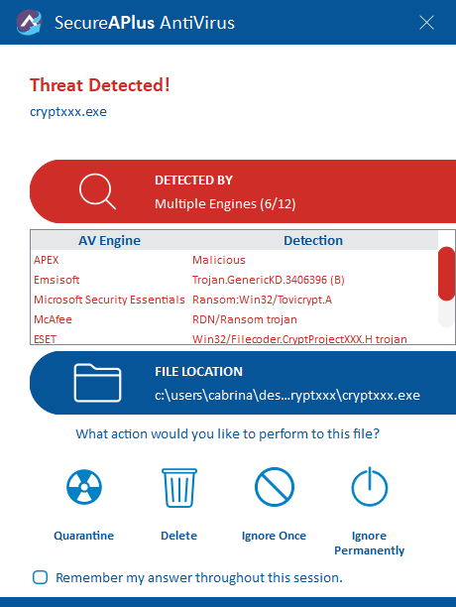Image resolution: width=456 pixels, height=607 pixels.
Task: Select the APEX engine row
Action: point(234,260)
